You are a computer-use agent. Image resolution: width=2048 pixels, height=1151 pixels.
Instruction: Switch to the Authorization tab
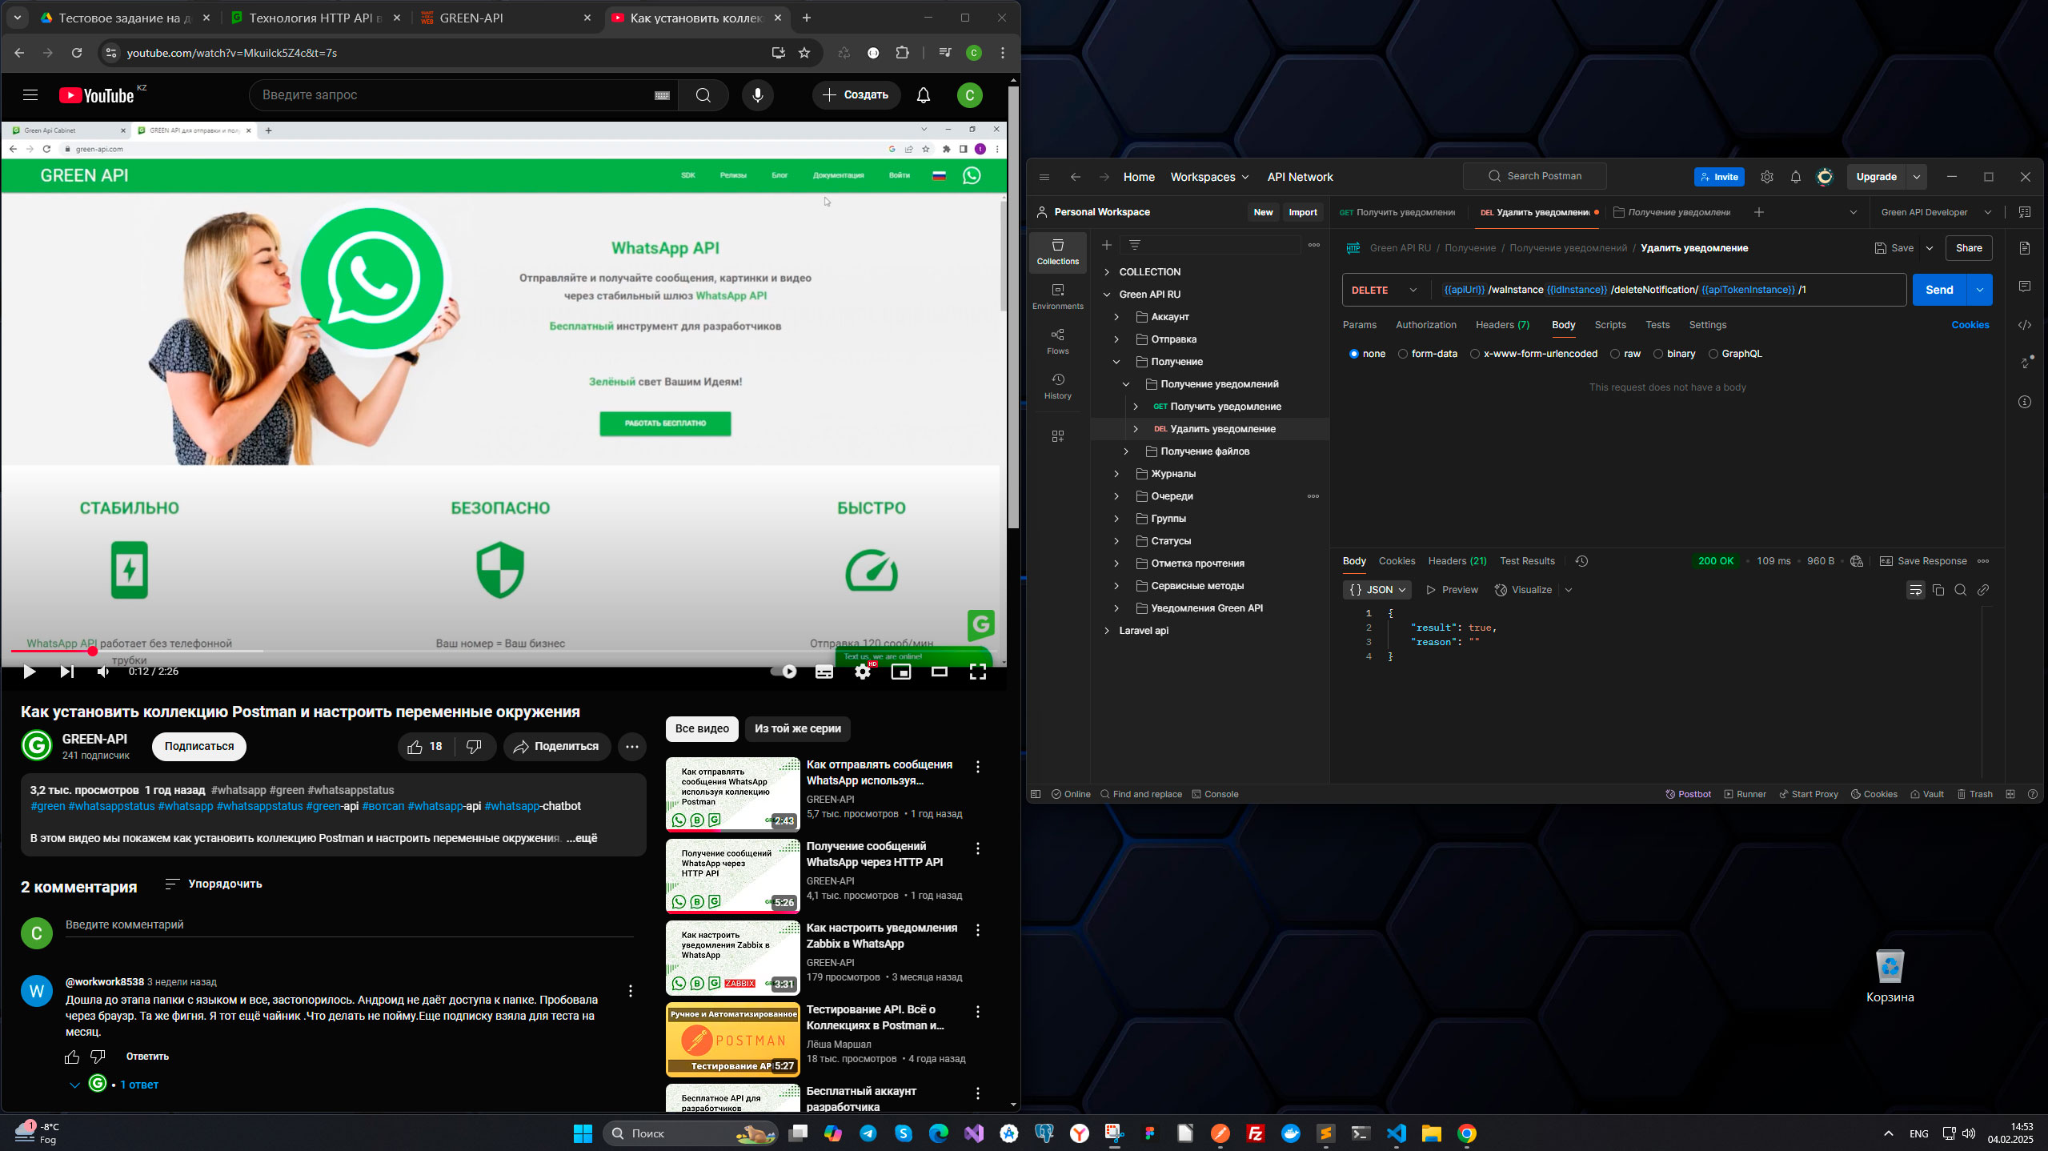1425,325
